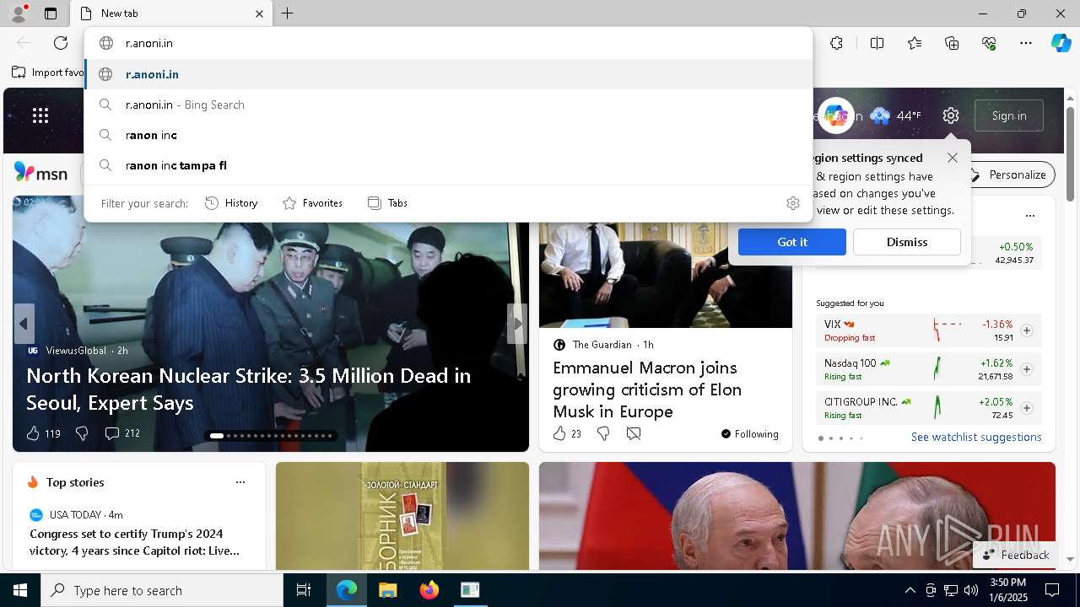Close the New tab tab
The width and height of the screenshot is (1080, 607).
tap(259, 13)
